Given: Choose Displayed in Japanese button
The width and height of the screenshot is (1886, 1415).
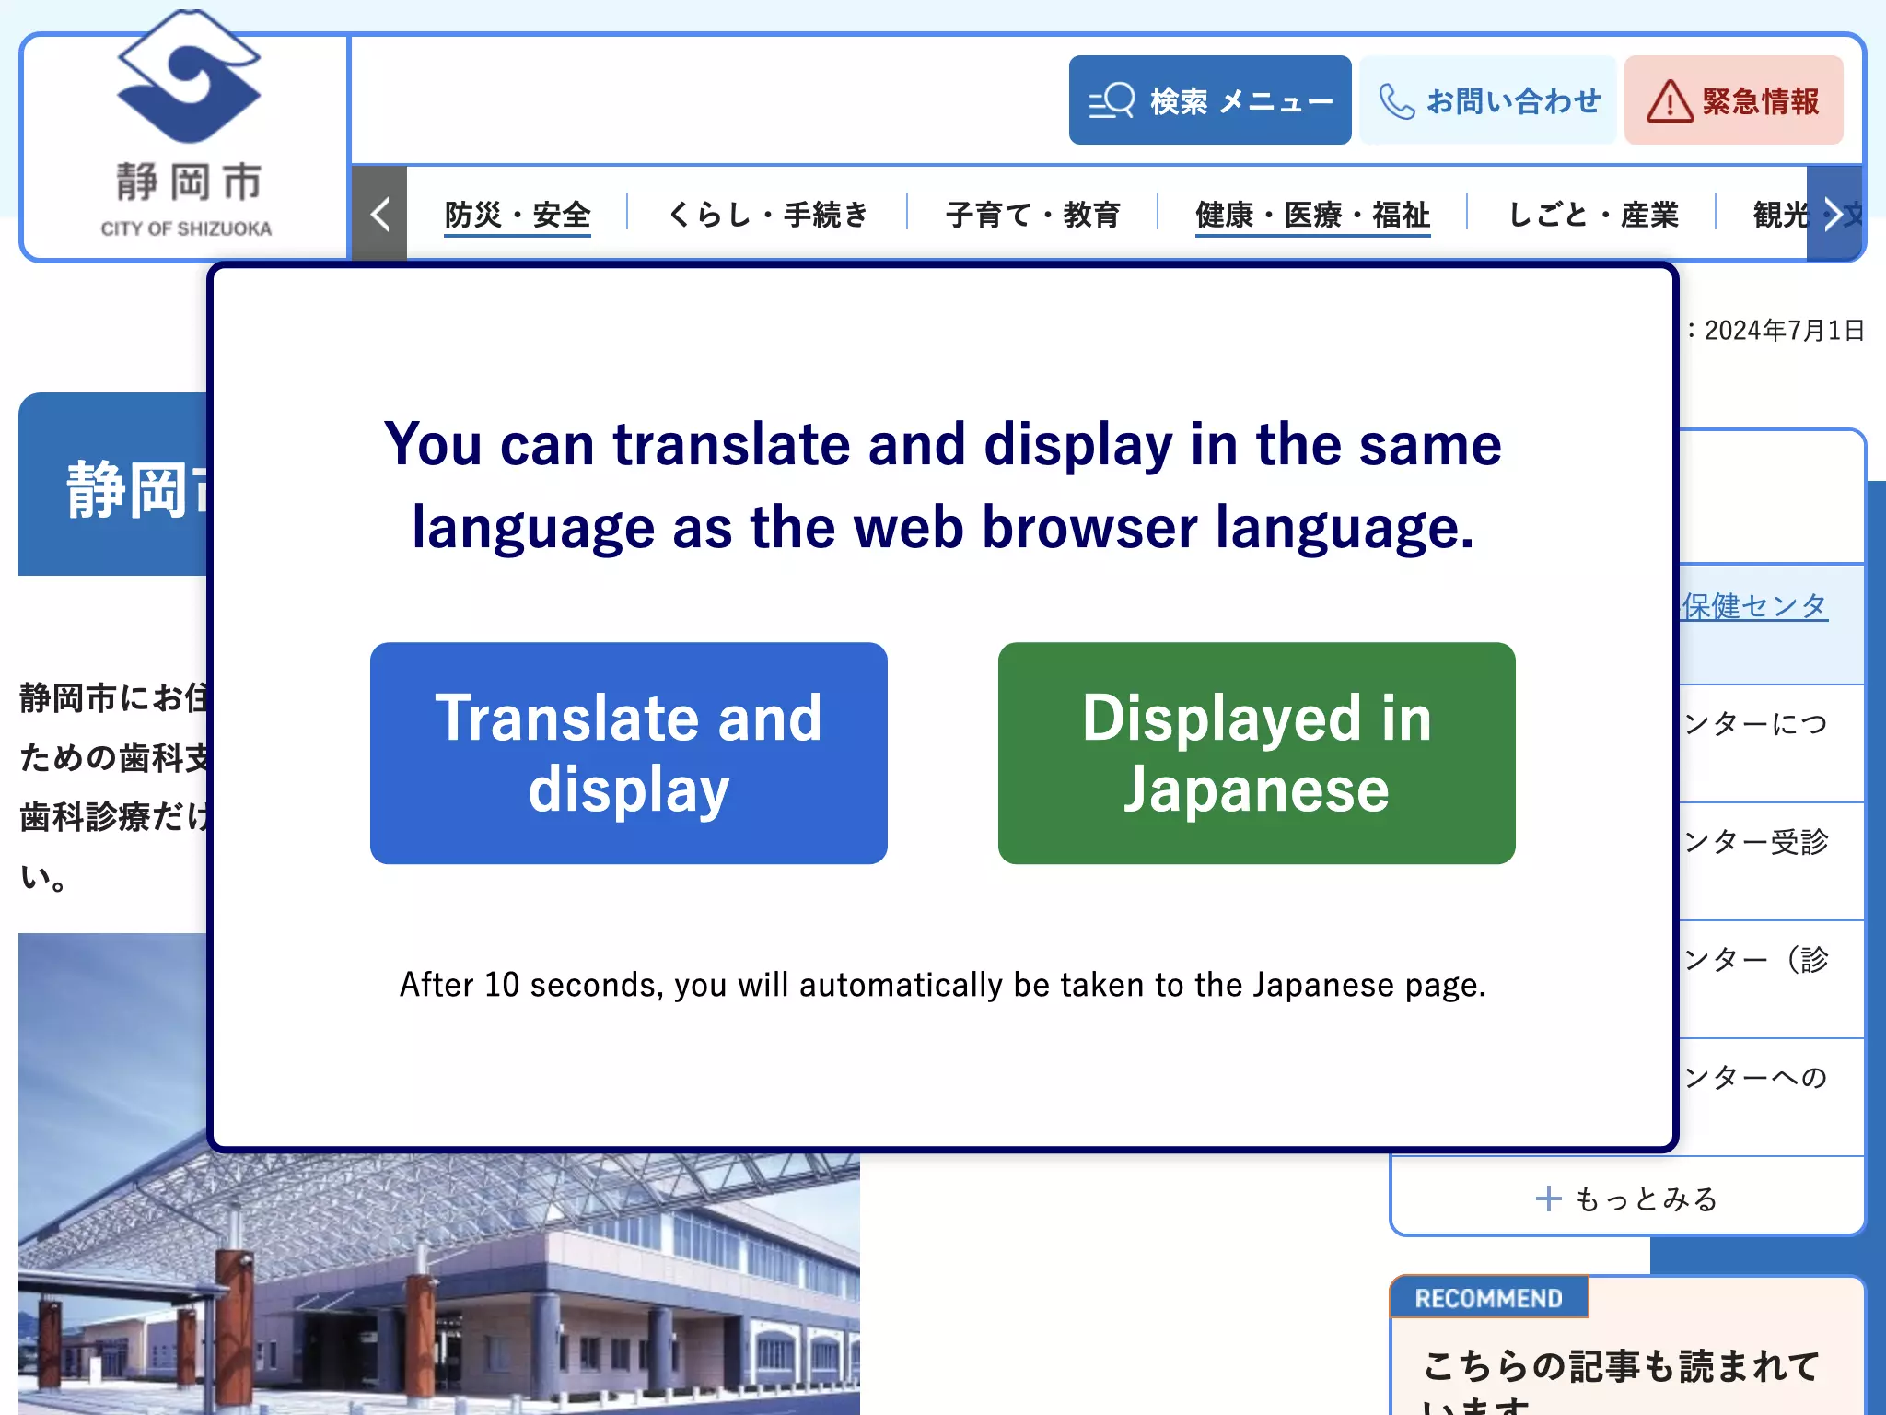Looking at the screenshot, I should click(1256, 753).
